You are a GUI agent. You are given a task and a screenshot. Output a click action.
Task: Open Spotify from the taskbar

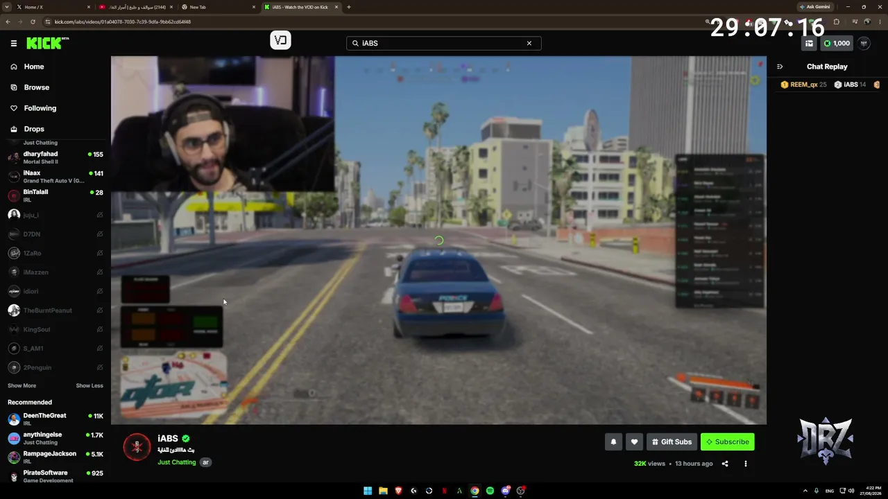(490, 491)
